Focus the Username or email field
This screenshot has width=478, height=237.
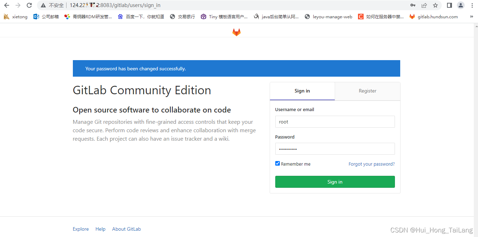point(335,122)
